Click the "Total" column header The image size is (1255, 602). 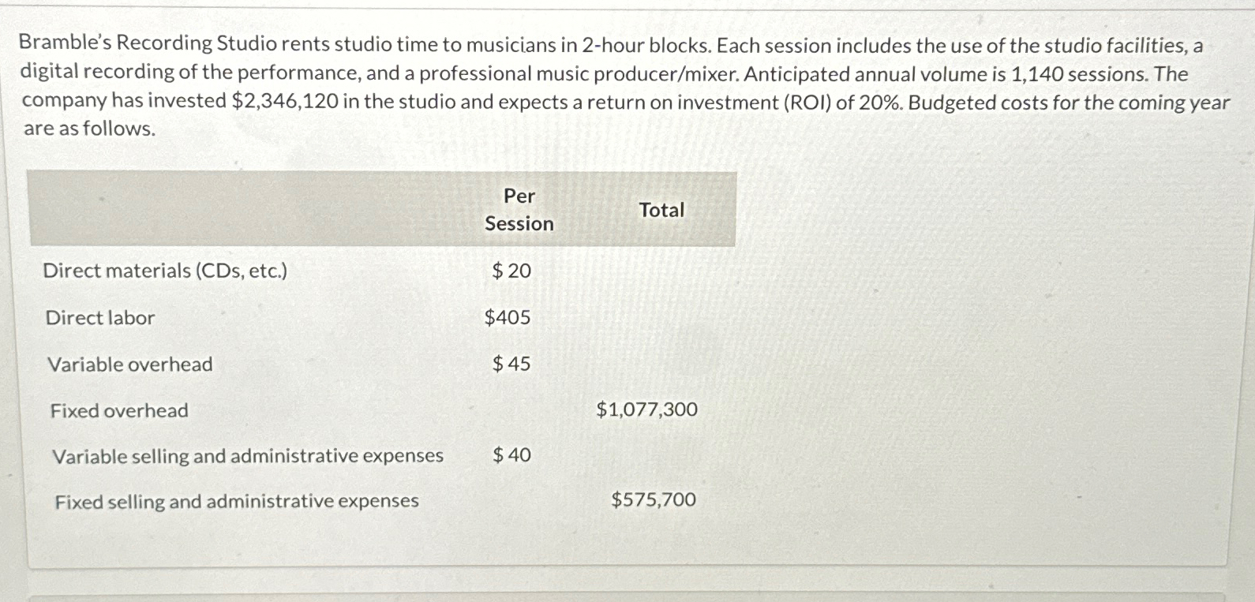click(x=661, y=210)
